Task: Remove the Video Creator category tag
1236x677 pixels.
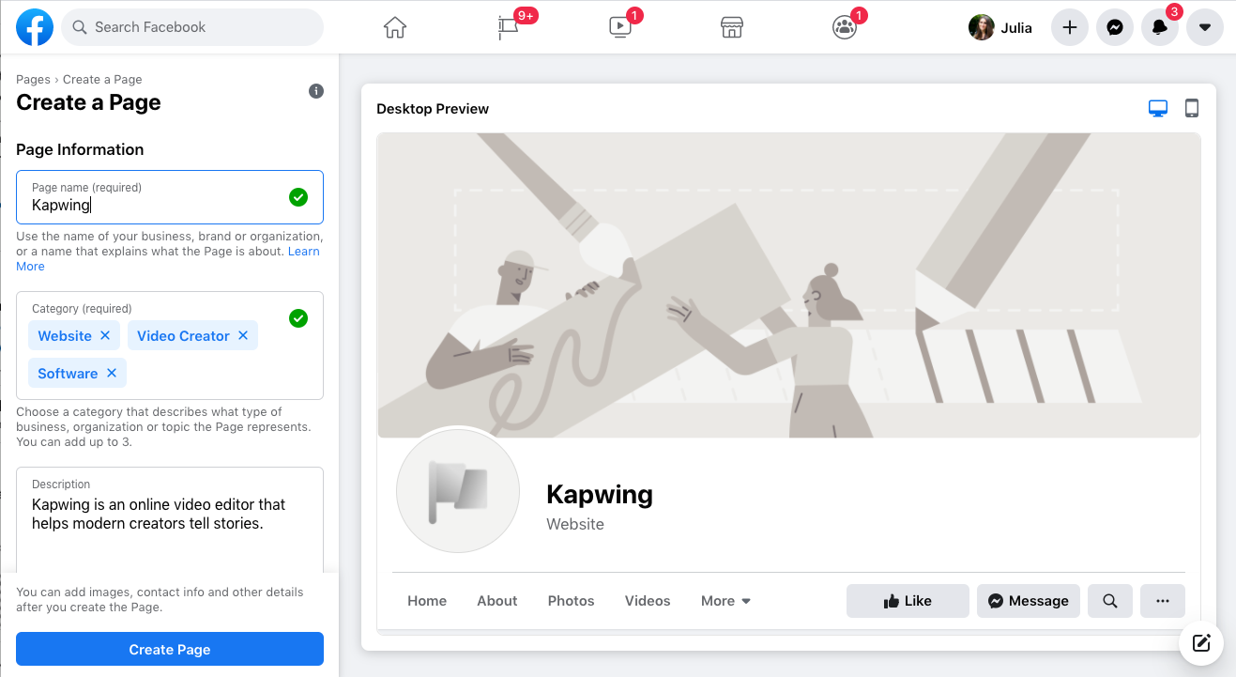Action: point(243,335)
